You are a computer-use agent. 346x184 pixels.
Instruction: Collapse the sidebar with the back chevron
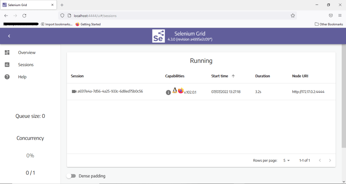click(9, 36)
